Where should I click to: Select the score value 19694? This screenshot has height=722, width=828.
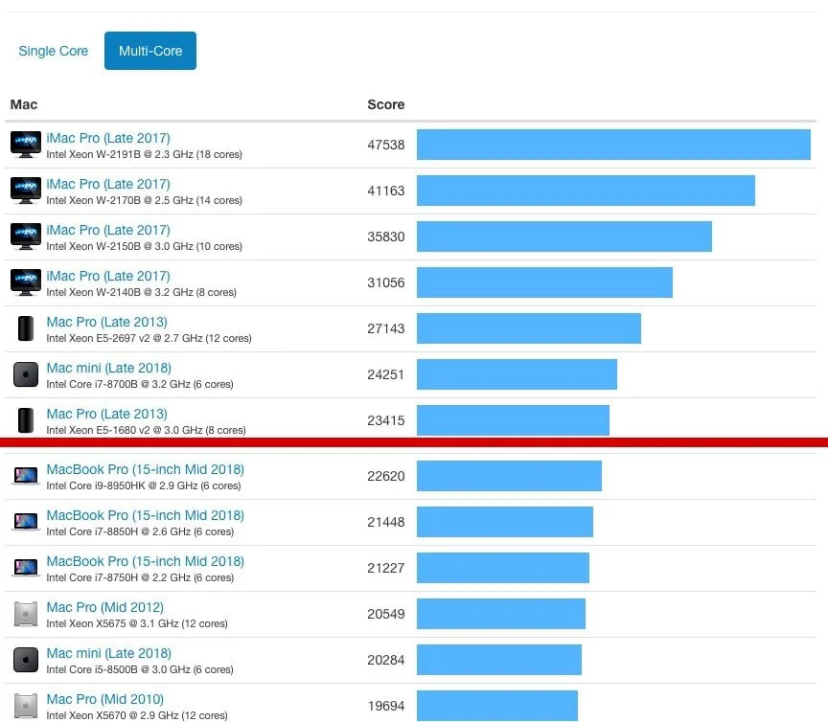coord(386,706)
